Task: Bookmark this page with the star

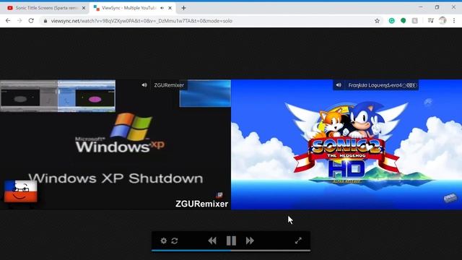Action: pos(377,21)
